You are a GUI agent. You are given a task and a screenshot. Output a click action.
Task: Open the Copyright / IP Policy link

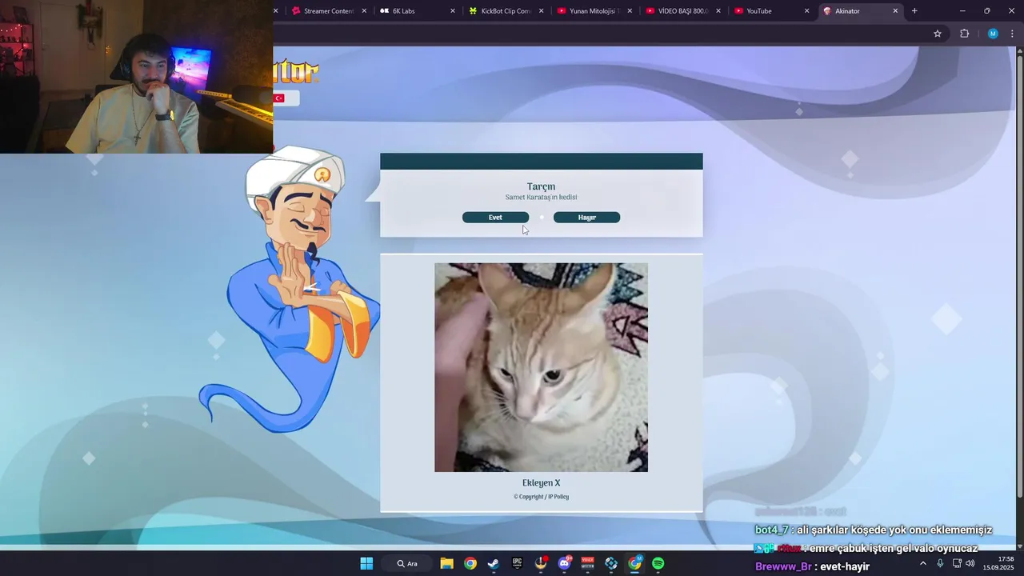point(542,497)
